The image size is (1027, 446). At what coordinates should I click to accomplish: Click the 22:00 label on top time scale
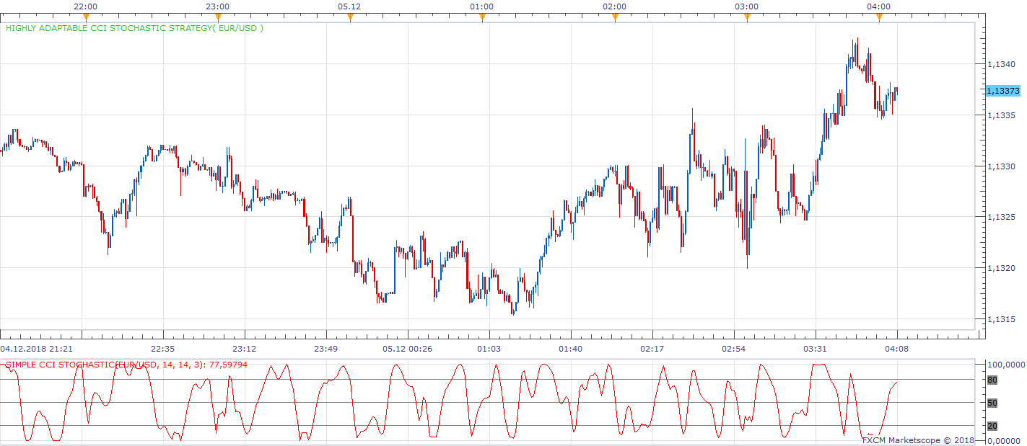(x=86, y=6)
